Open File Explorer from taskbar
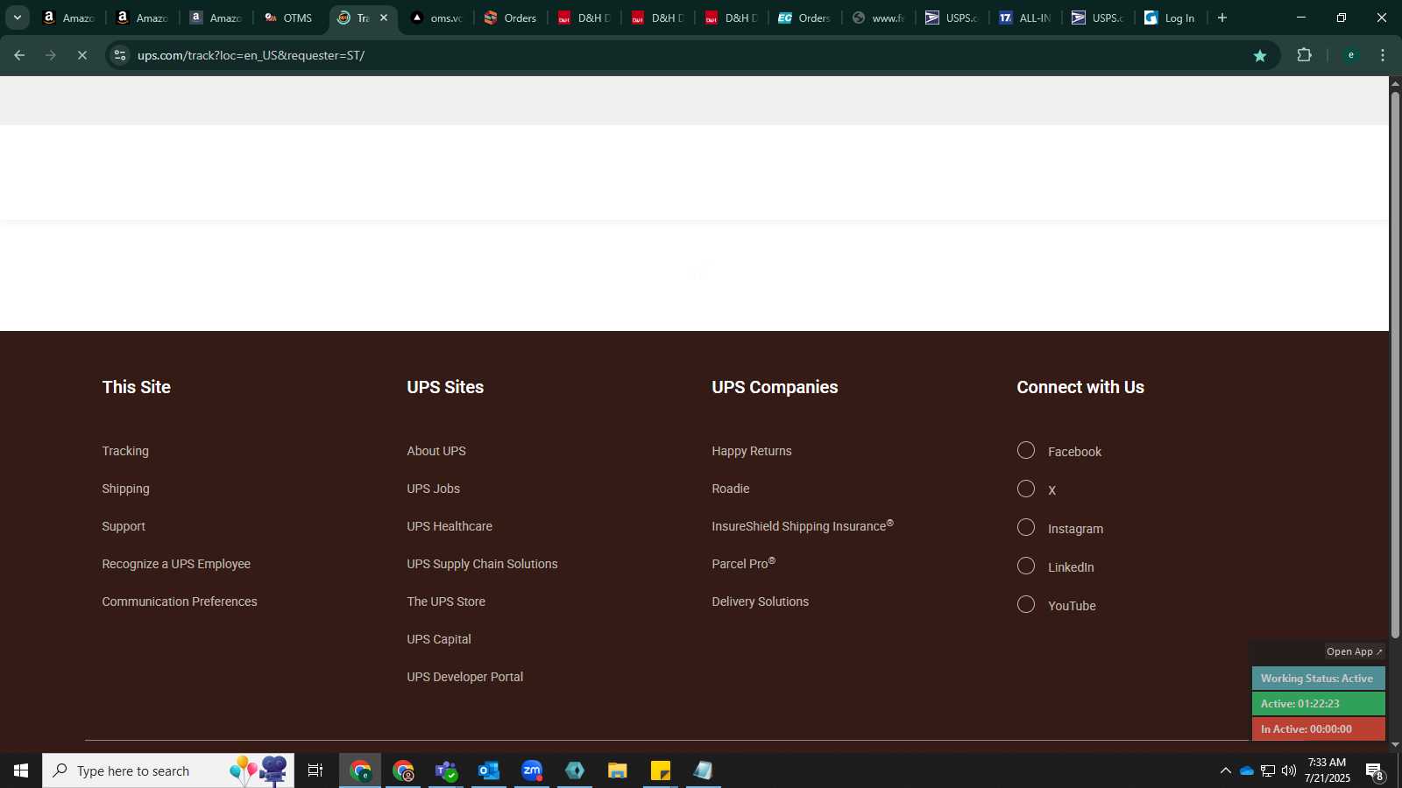The height and width of the screenshot is (788, 1402). click(x=618, y=770)
